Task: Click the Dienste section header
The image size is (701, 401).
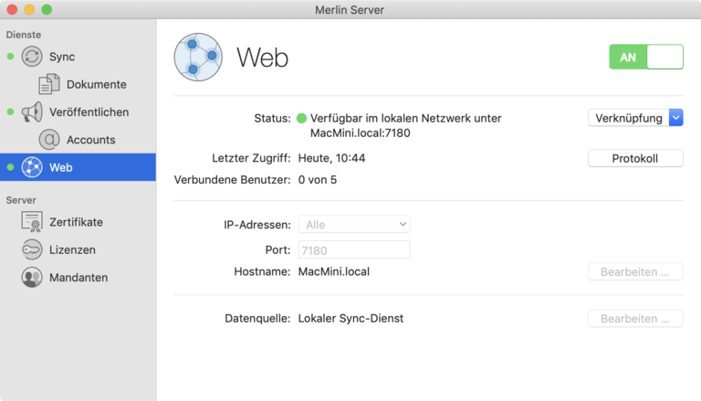Action: 24,35
